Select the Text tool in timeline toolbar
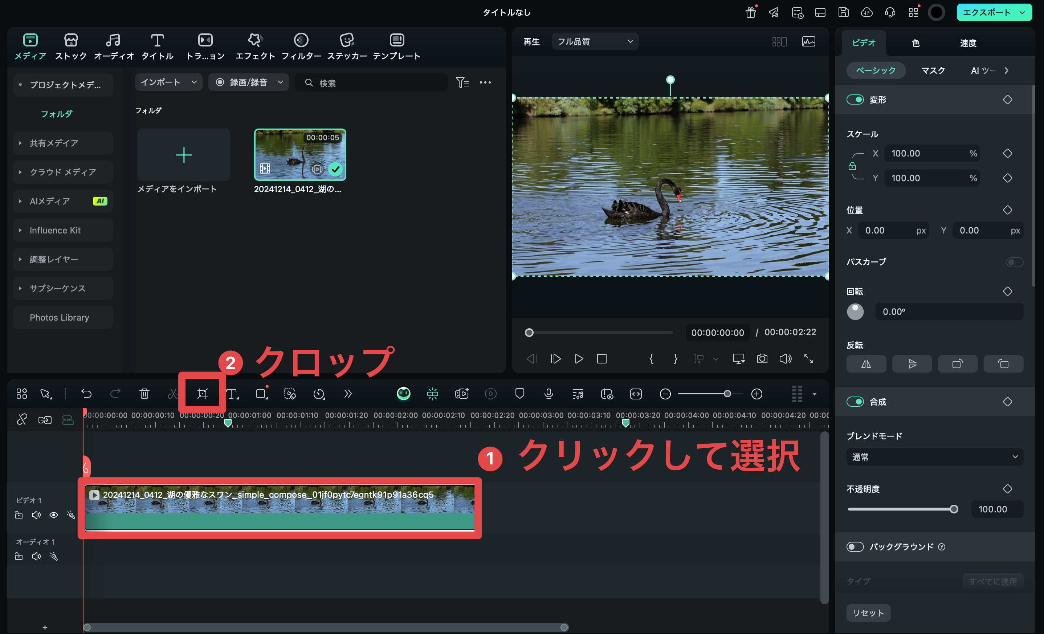This screenshot has height=634, width=1044. click(232, 394)
